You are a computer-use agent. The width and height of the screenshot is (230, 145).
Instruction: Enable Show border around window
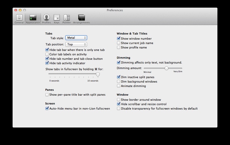pos(119,100)
